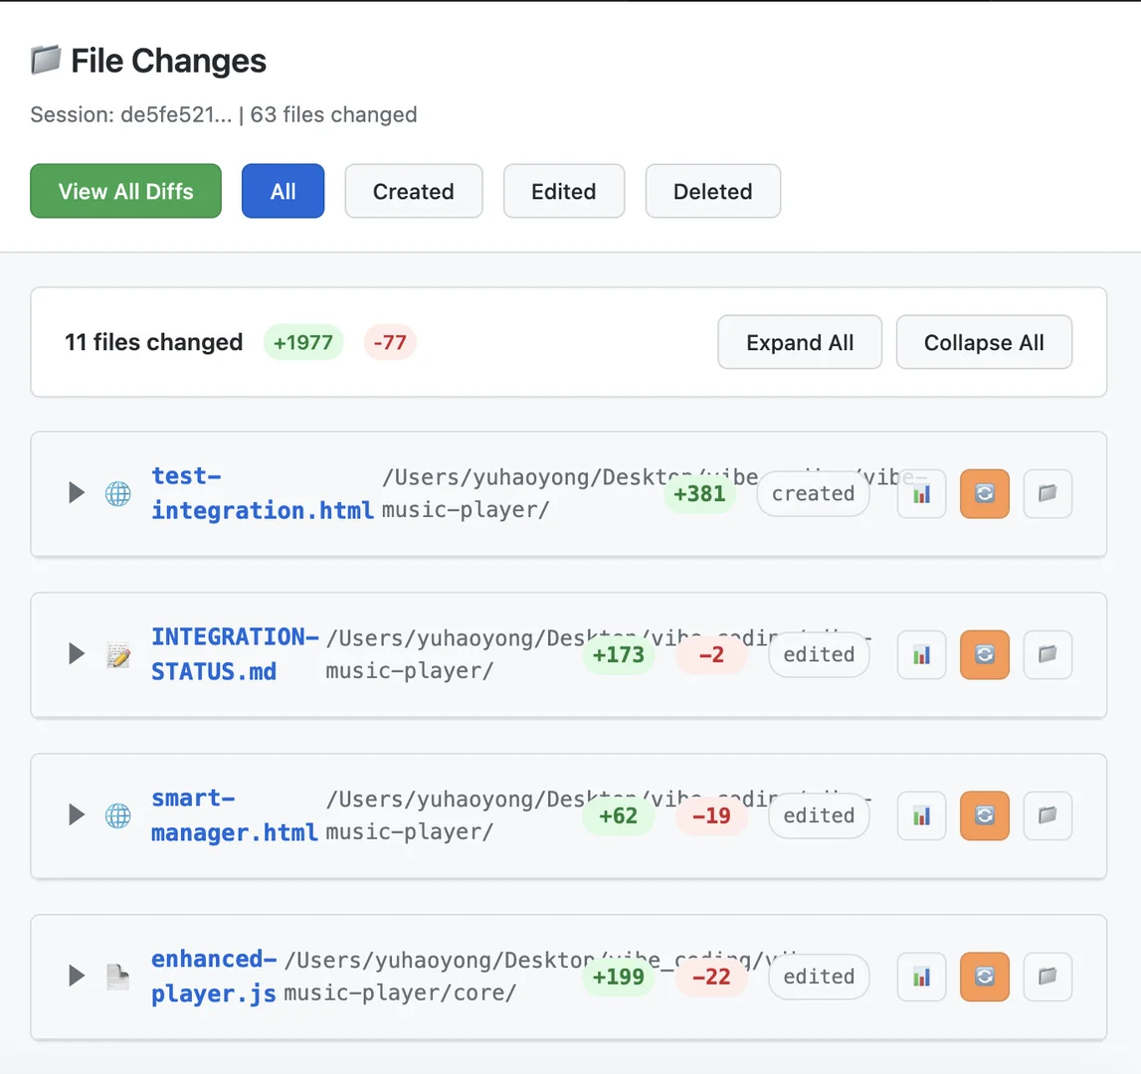
Task: Click the Expand All button
Action: (800, 342)
